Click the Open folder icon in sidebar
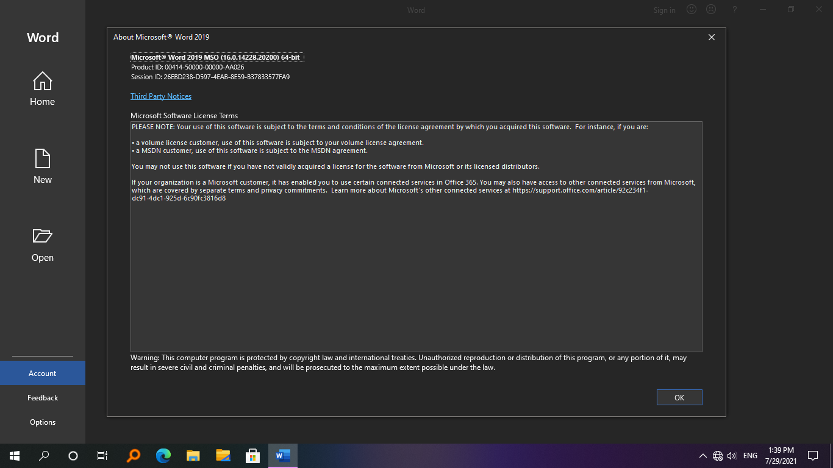The width and height of the screenshot is (833, 468). 43,236
